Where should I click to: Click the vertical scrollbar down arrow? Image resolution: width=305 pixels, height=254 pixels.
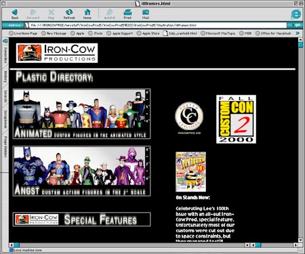pos(300,240)
